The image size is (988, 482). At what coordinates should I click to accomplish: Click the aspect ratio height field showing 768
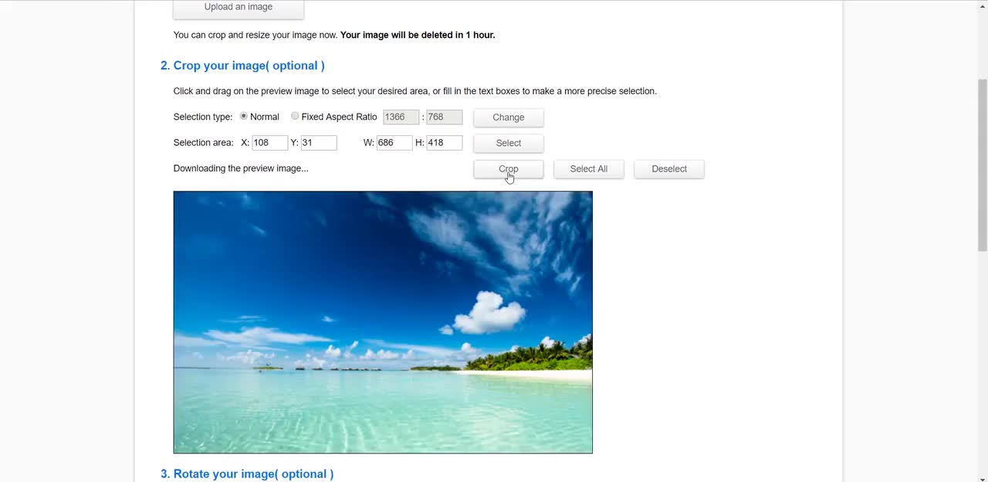pos(445,117)
